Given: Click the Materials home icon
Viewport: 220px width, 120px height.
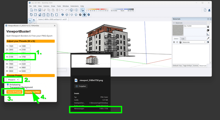Looking at the screenshot, I should pos(181,42).
